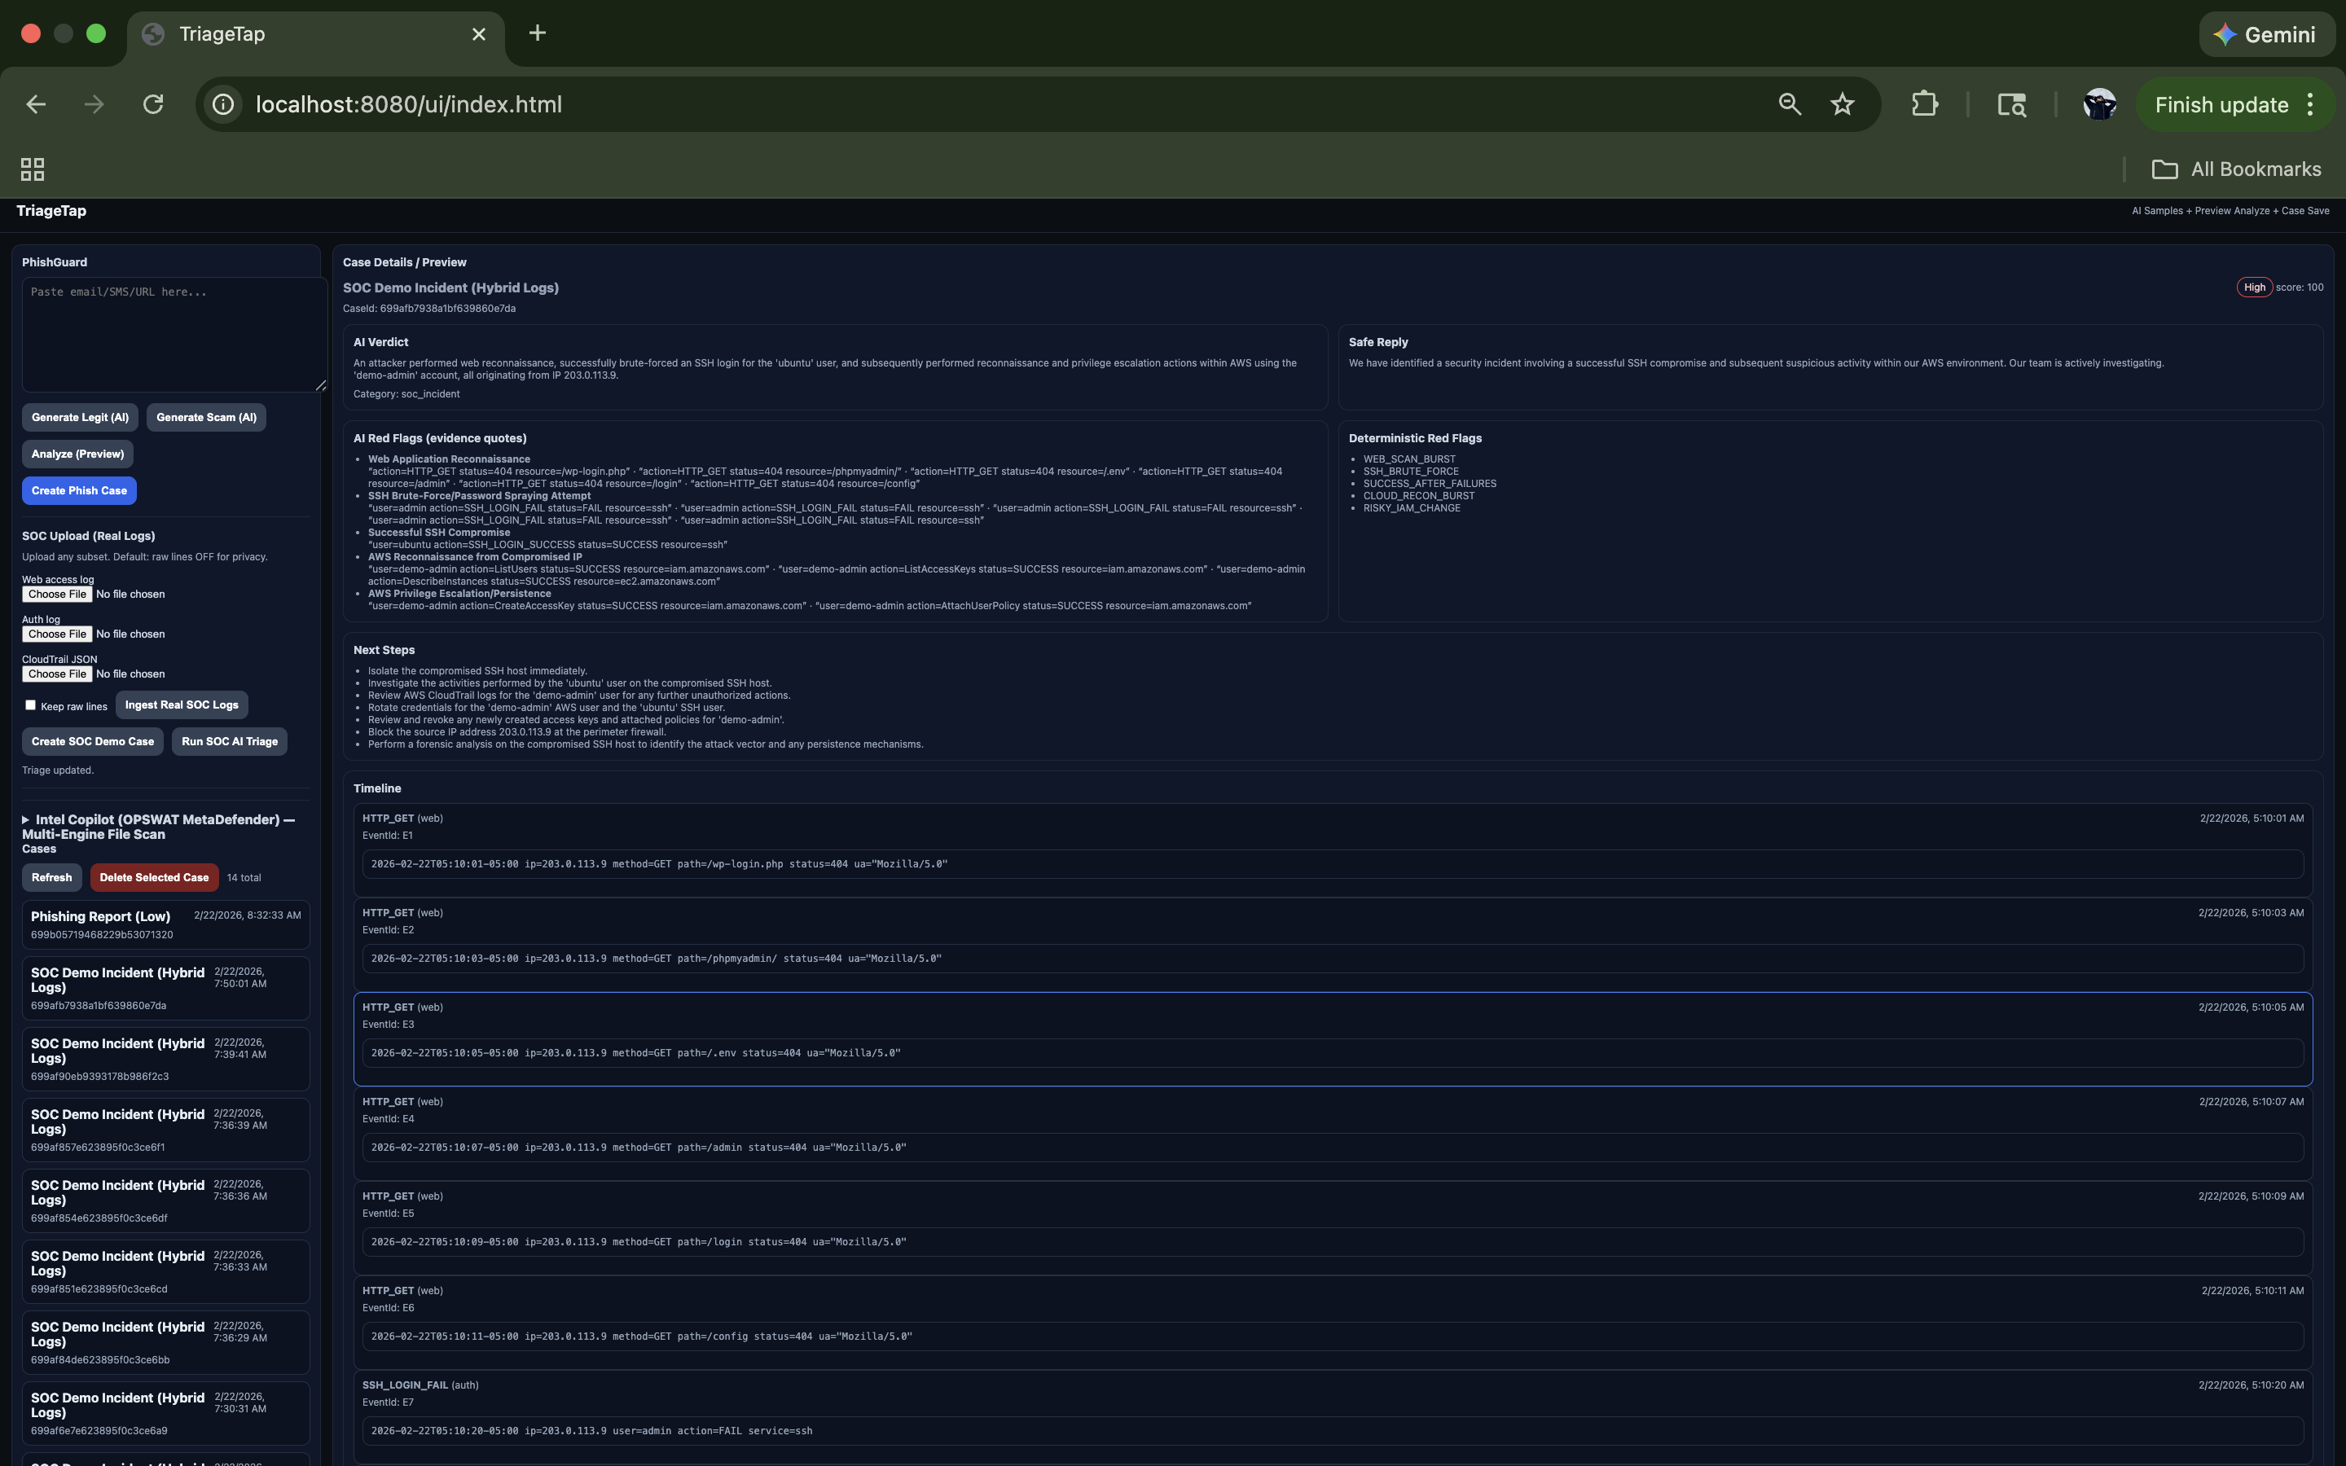The height and width of the screenshot is (1466, 2346).
Task: Click the Generate Scam (AI) button
Action: click(206, 418)
